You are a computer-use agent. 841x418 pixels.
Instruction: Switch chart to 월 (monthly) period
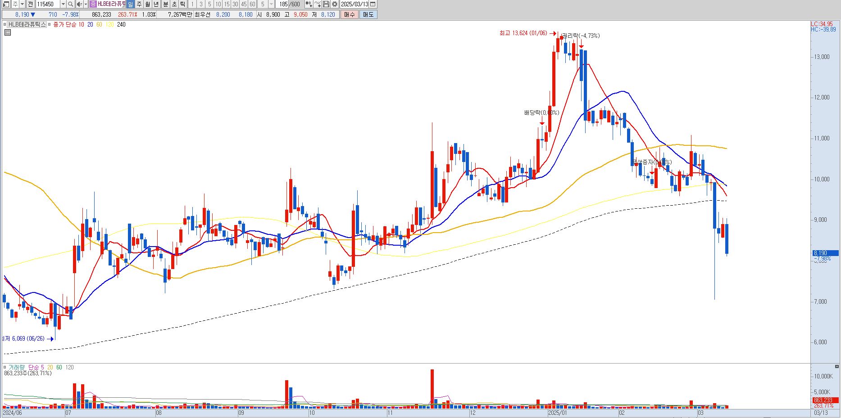148,4
